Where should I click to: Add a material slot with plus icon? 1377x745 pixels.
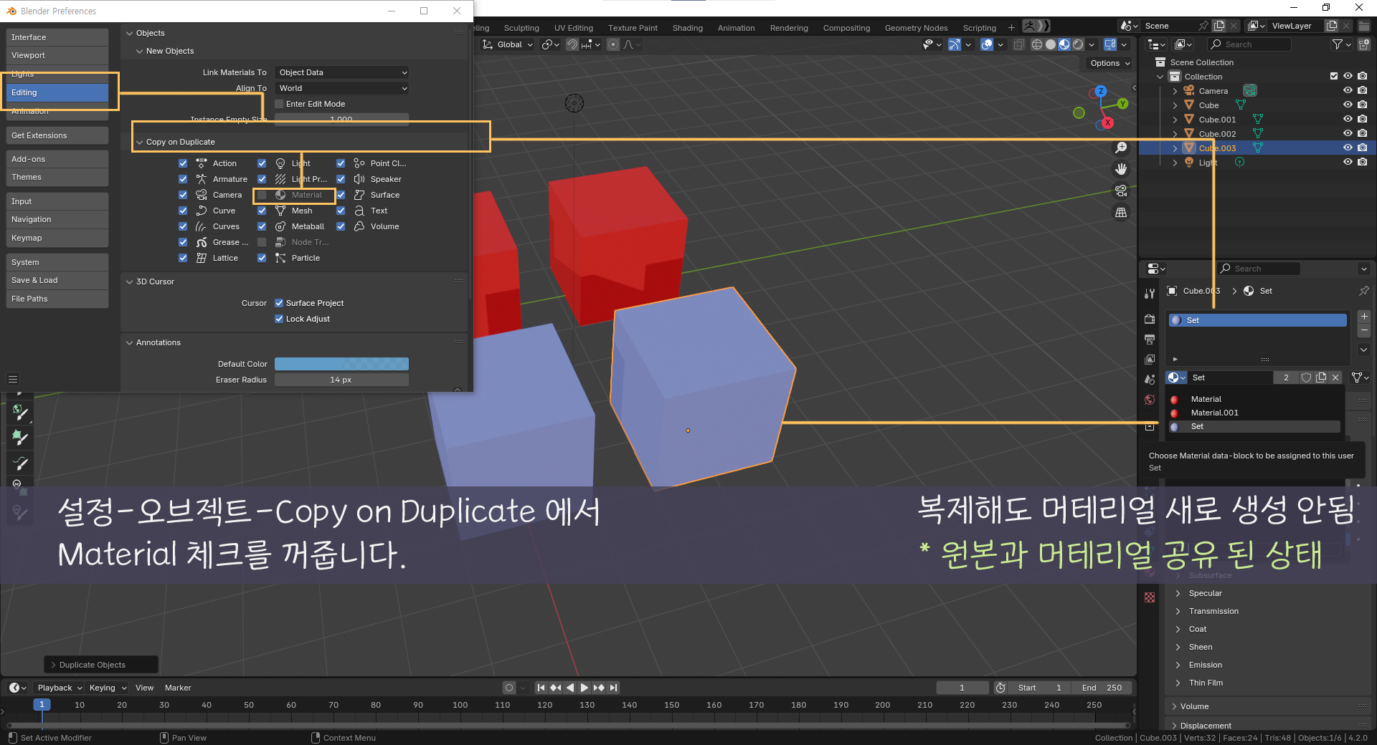(x=1364, y=316)
